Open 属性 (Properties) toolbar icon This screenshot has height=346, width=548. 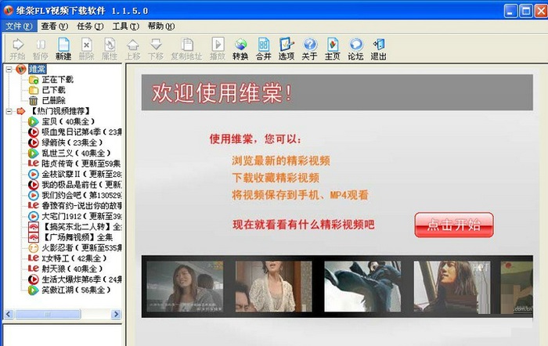110,49
